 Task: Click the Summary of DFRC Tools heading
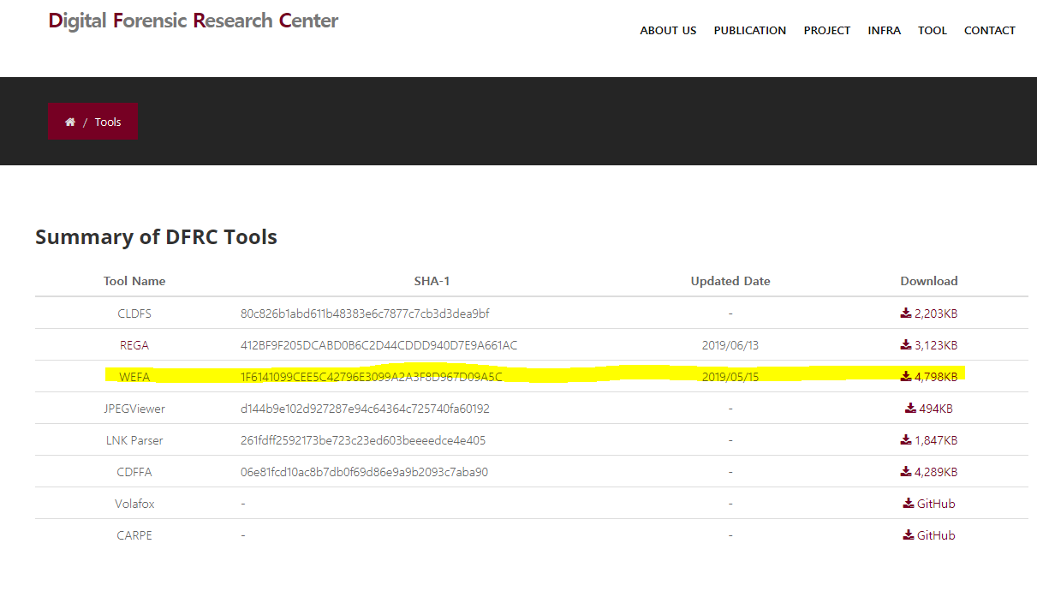coord(156,237)
